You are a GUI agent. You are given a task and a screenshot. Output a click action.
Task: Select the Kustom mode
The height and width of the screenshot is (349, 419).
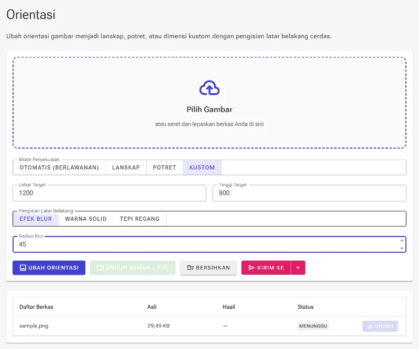coord(202,167)
